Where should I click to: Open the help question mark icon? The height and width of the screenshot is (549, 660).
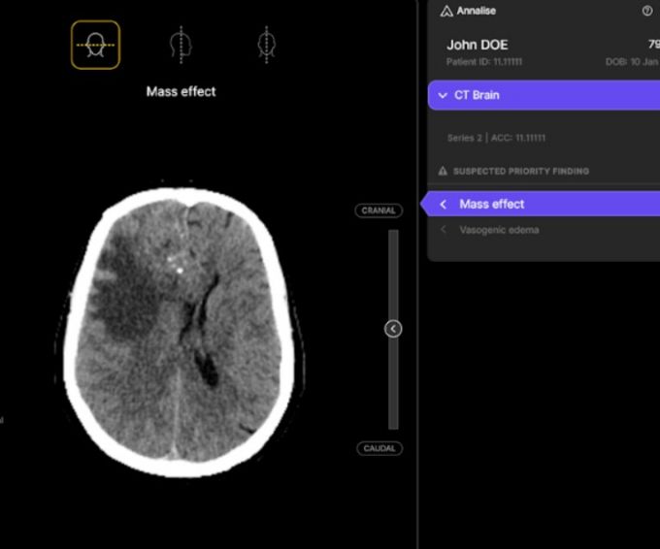click(x=647, y=11)
